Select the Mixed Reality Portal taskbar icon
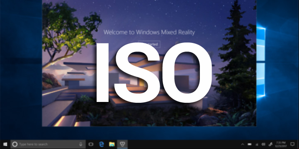Viewport: 299px width, 149px height. (122, 144)
